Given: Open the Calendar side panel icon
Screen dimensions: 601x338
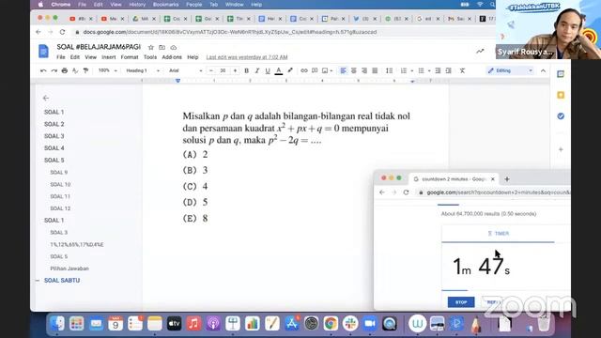Looking at the screenshot, I should click(x=561, y=74).
